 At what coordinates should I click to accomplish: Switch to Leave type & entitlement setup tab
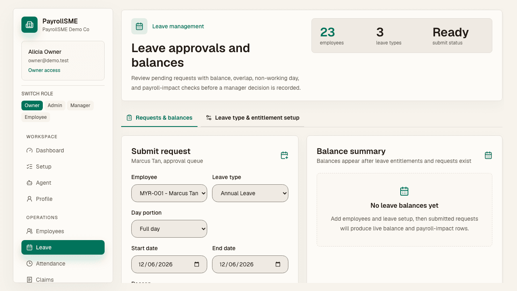(x=252, y=118)
